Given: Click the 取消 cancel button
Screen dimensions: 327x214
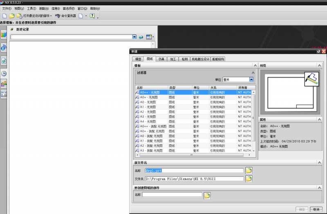Looking at the screenshot, I should click(316, 209).
